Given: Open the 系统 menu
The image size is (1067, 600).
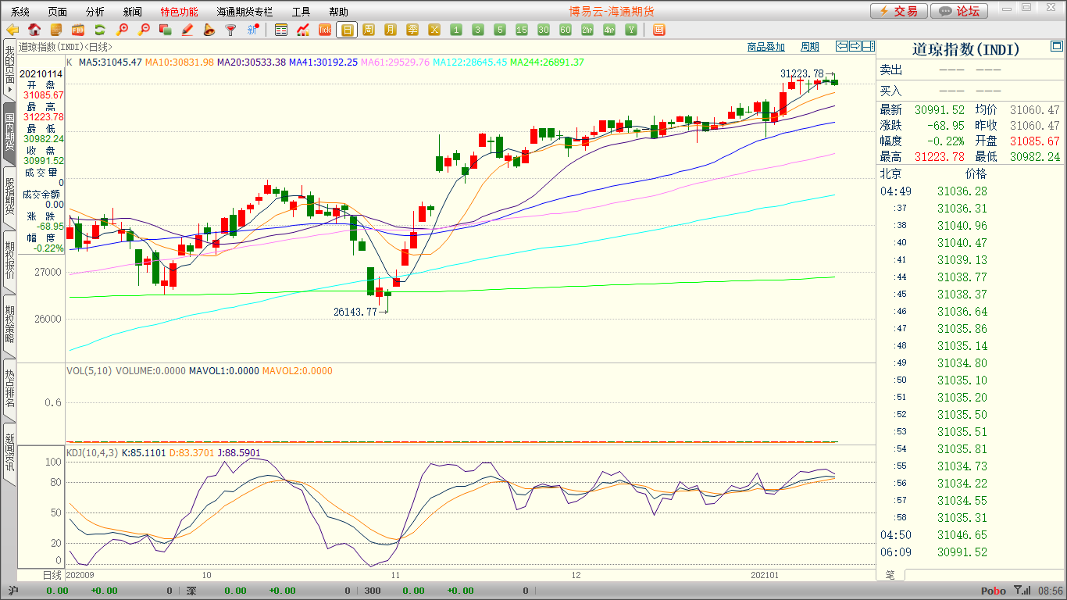Looking at the screenshot, I should pos(20,12).
